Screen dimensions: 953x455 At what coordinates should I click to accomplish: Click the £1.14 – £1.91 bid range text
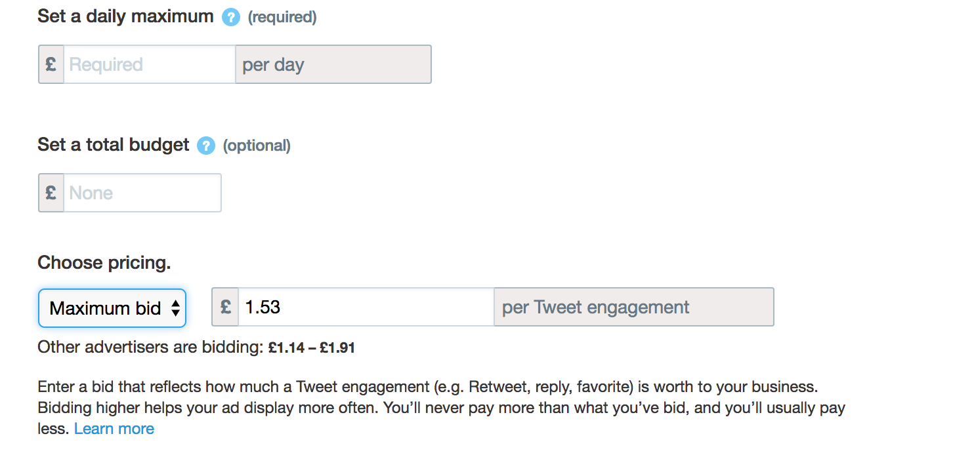pos(312,347)
